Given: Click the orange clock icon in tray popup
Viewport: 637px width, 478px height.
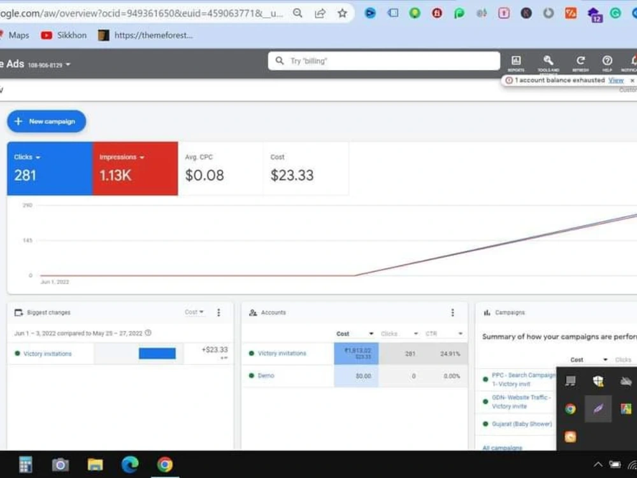Looking at the screenshot, I should point(570,437).
